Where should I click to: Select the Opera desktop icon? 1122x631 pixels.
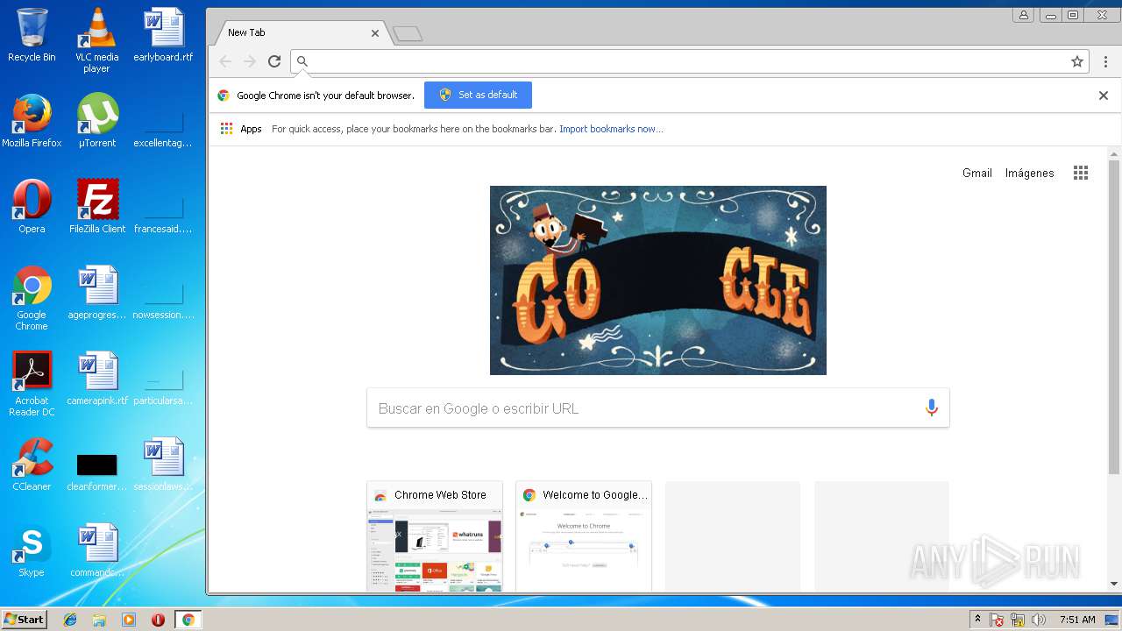coord(32,207)
